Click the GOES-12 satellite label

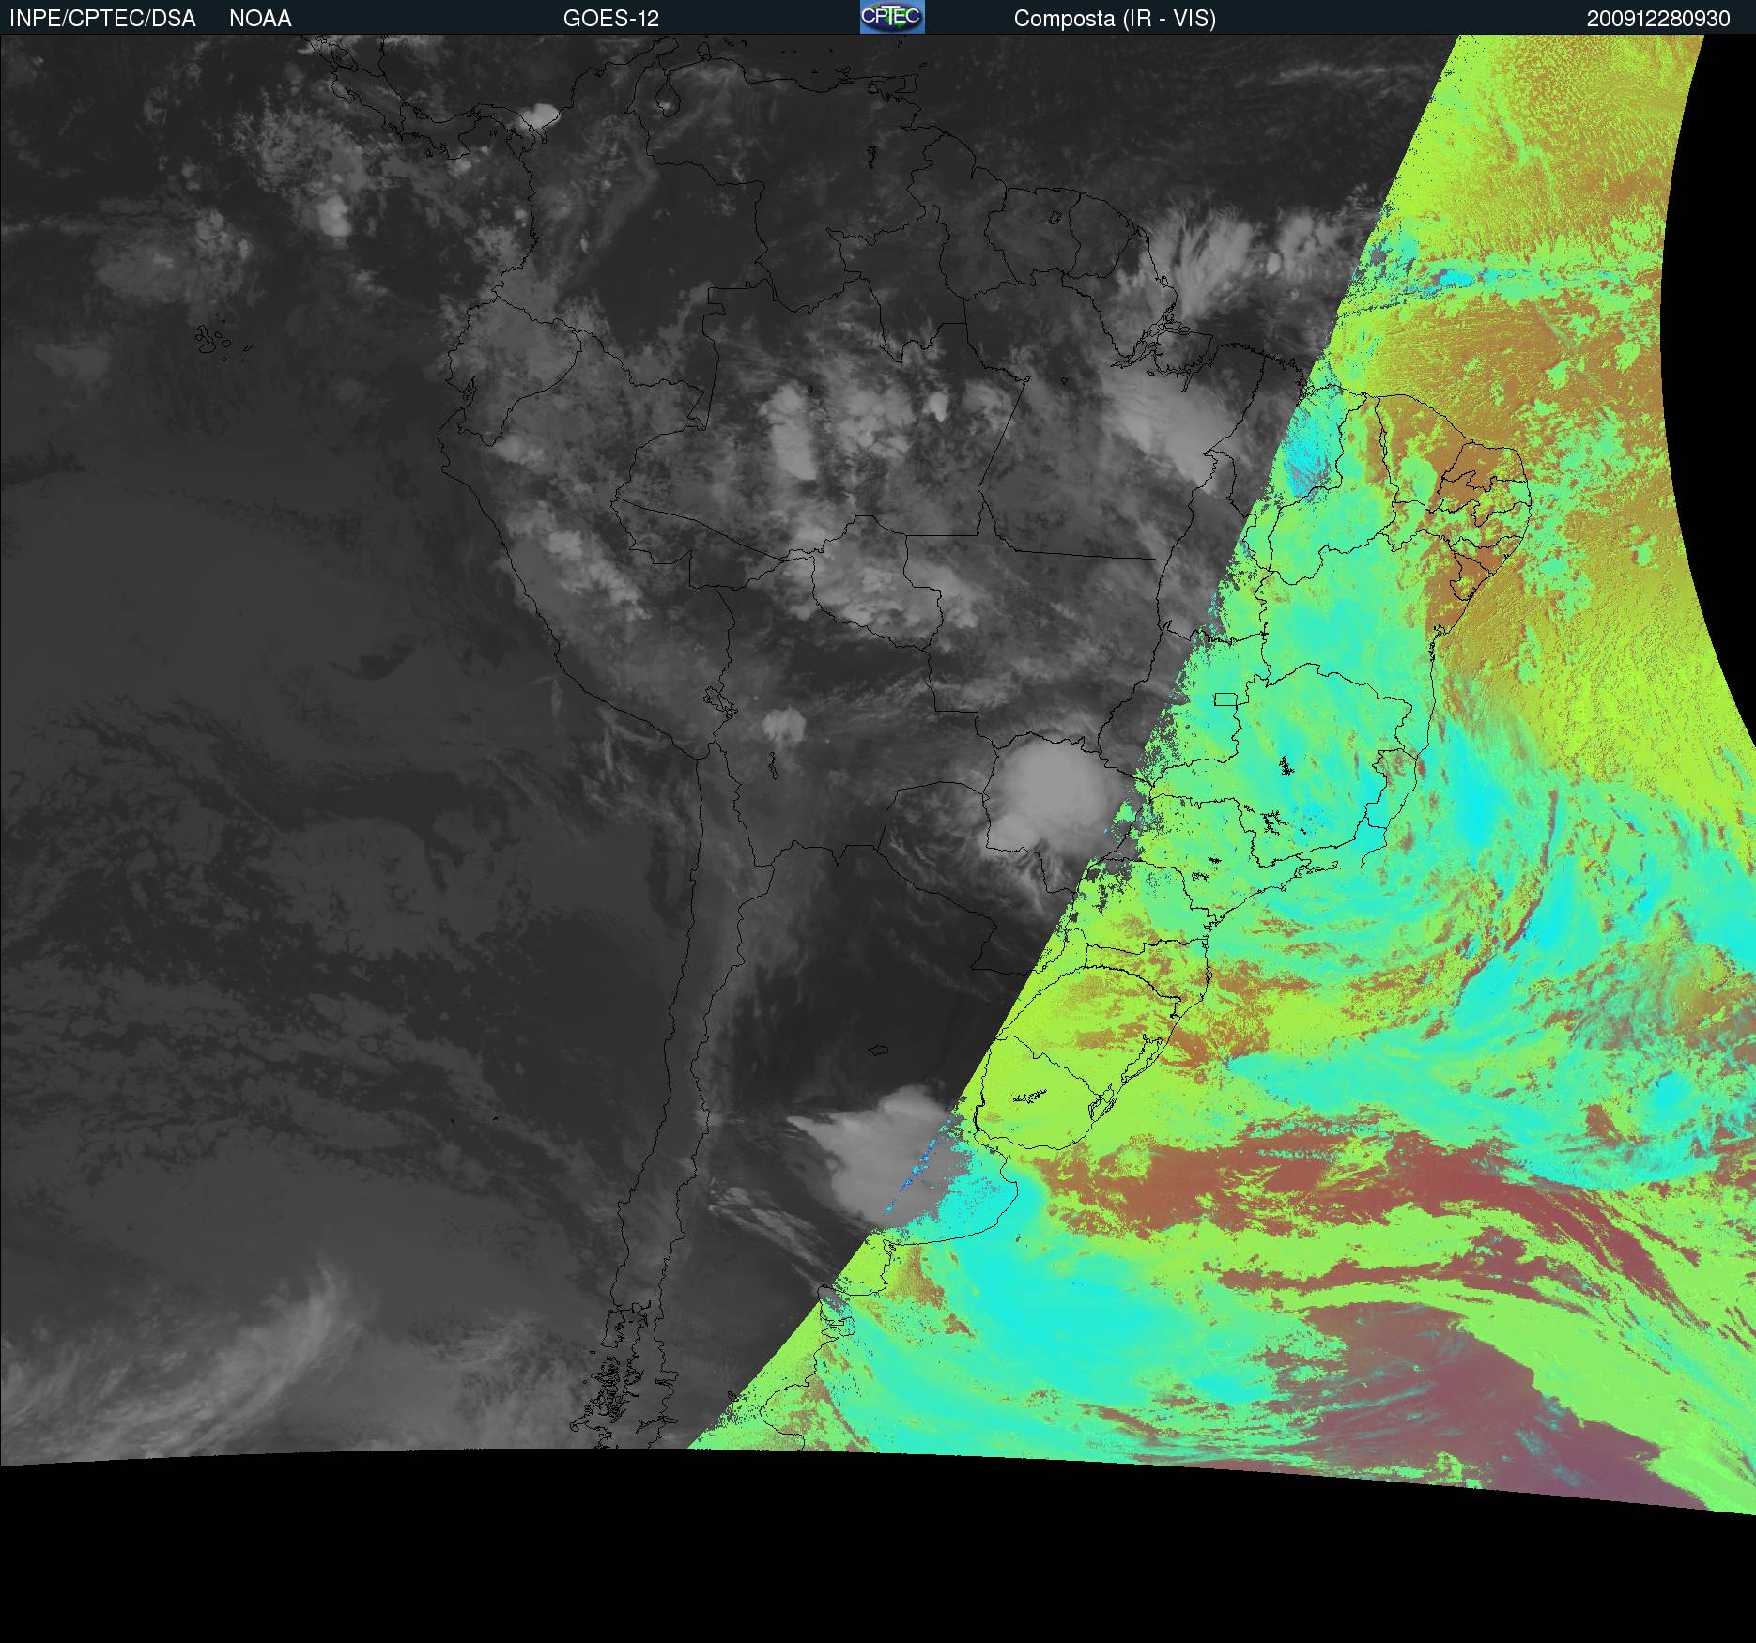tap(611, 19)
